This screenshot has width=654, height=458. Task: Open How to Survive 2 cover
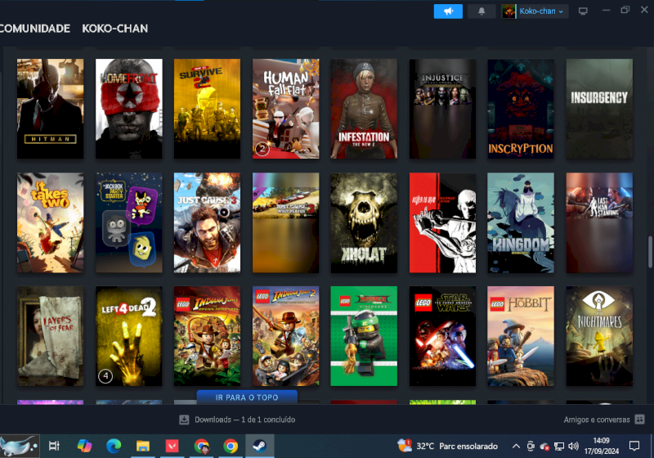tap(207, 109)
